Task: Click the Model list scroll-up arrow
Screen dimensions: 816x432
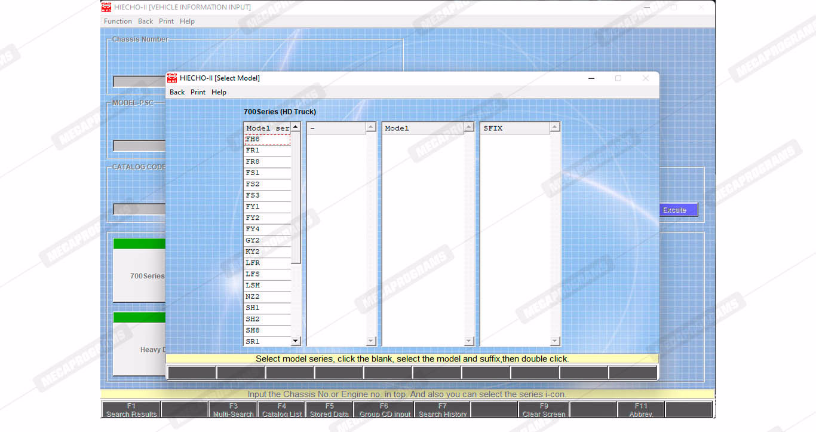Action: pos(469,127)
